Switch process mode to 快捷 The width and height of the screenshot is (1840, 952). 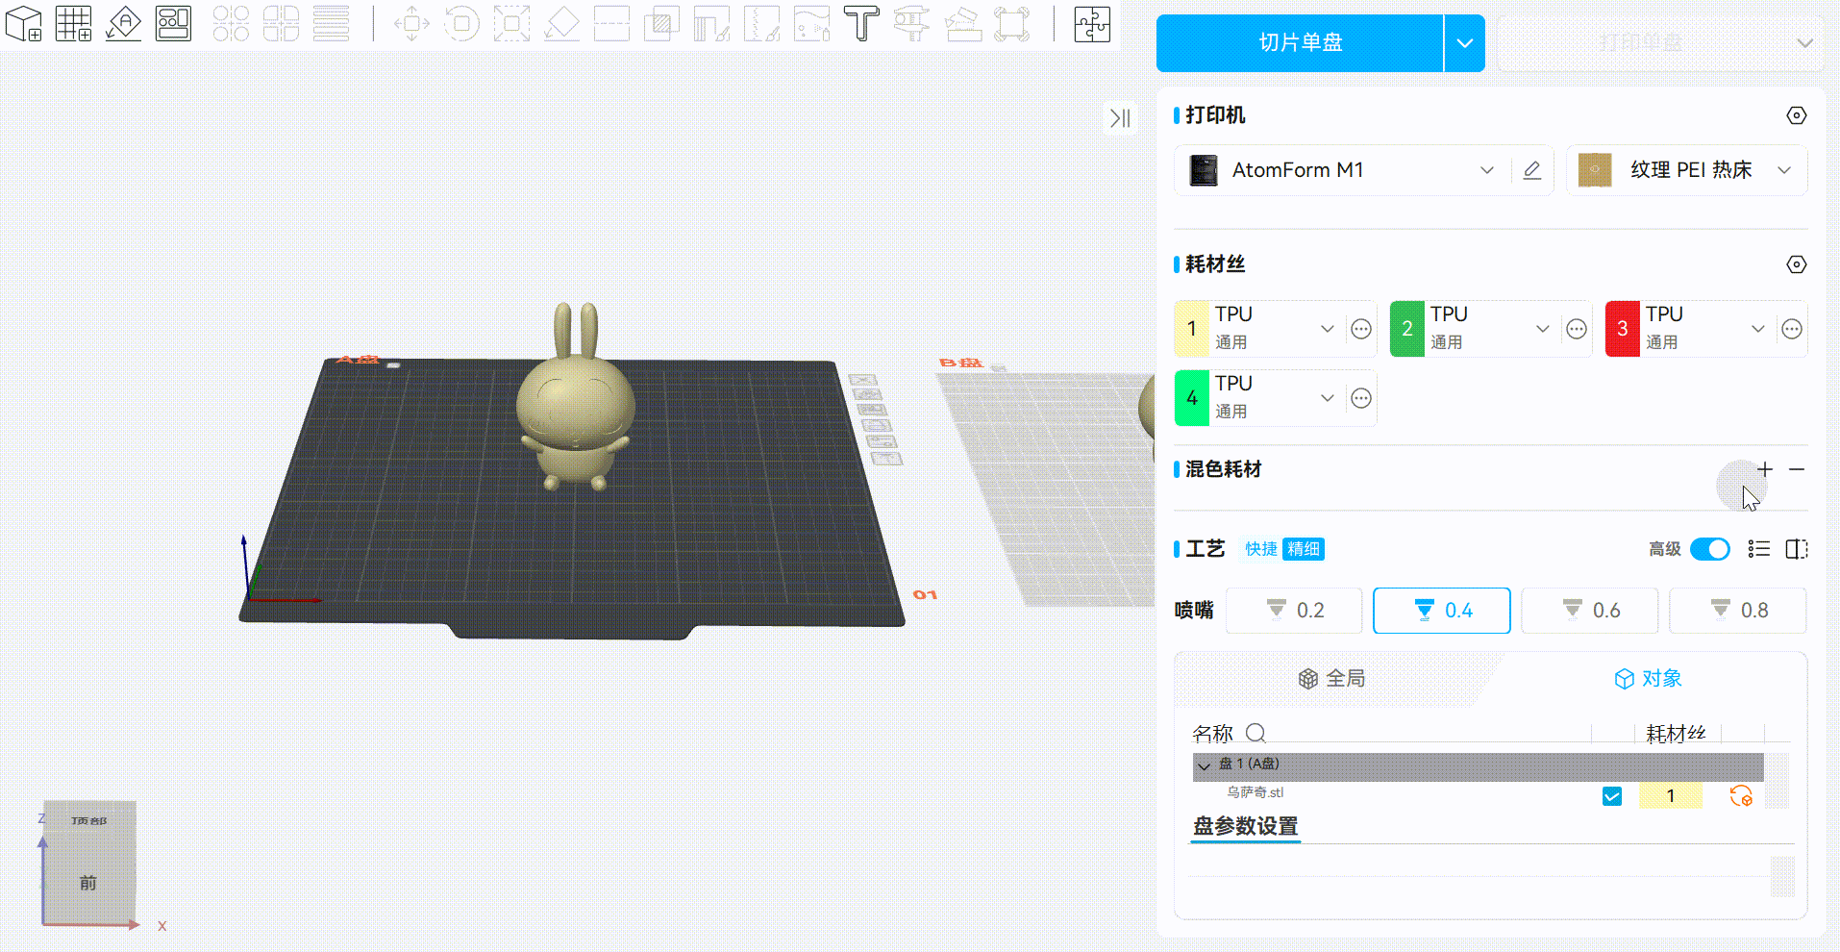1261,549
